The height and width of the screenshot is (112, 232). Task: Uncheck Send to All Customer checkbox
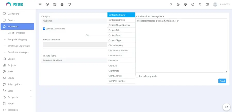pos(44,29)
